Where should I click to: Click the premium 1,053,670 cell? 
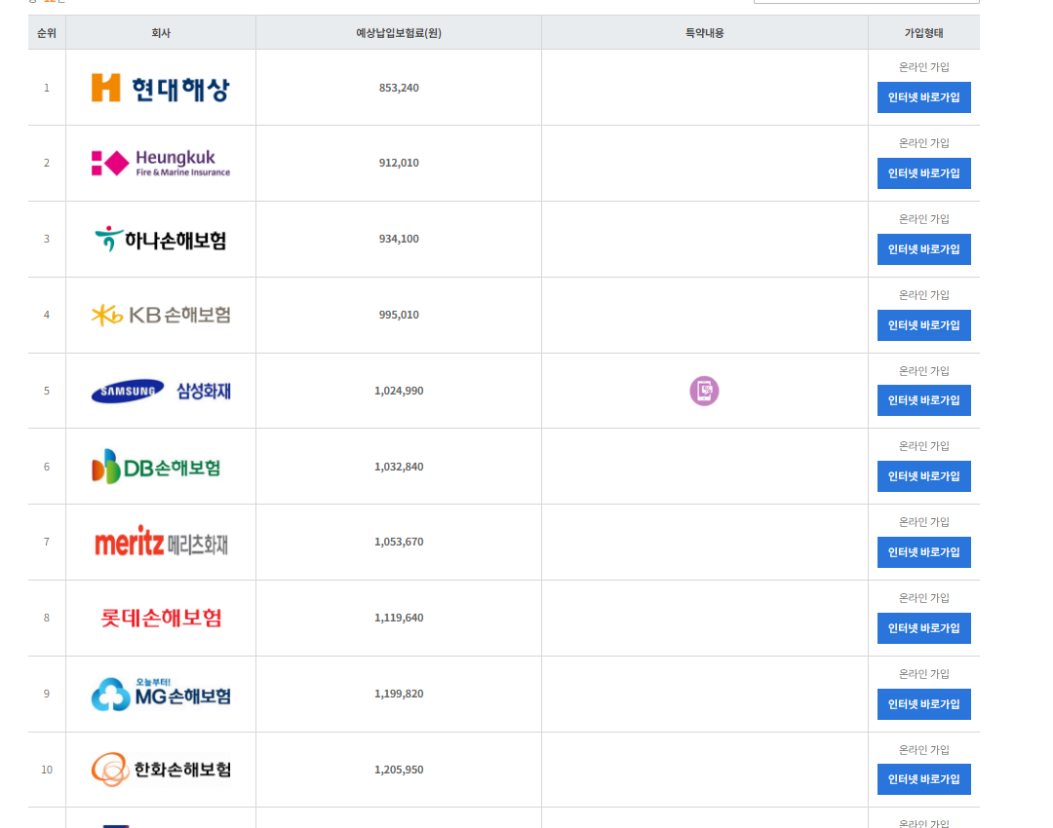click(x=398, y=543)
